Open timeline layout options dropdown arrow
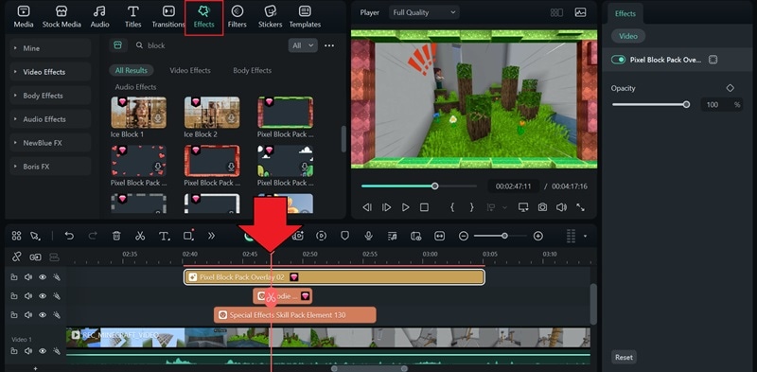 585,237
